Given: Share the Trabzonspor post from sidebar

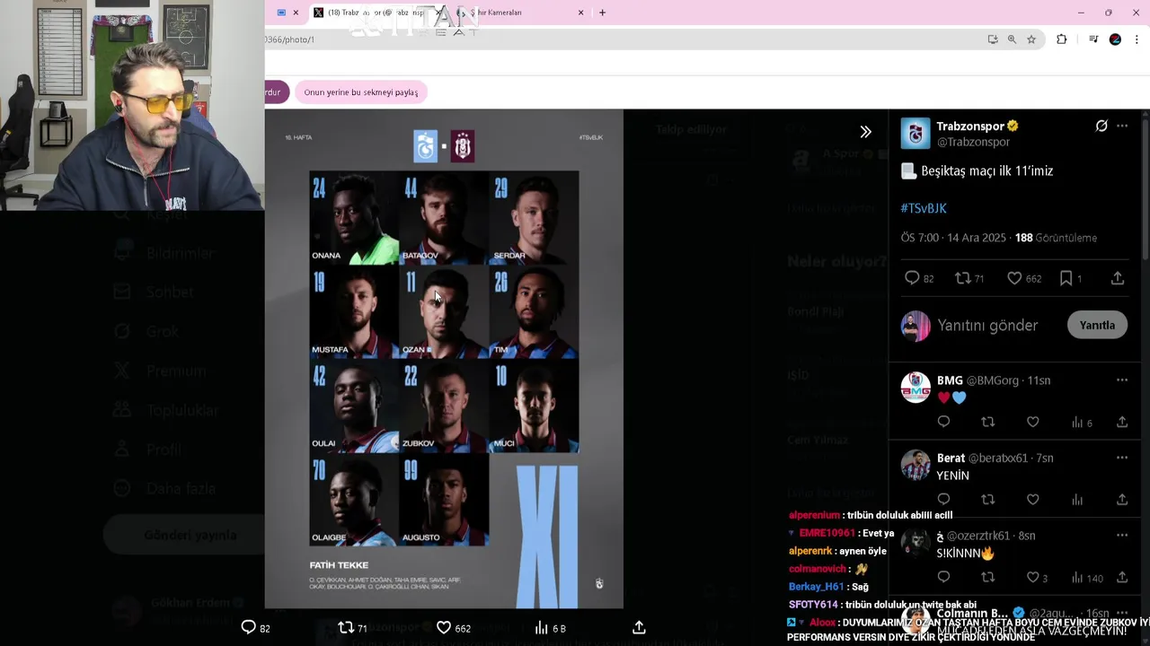Looking at the screenshot, I should coord(1118,278).
